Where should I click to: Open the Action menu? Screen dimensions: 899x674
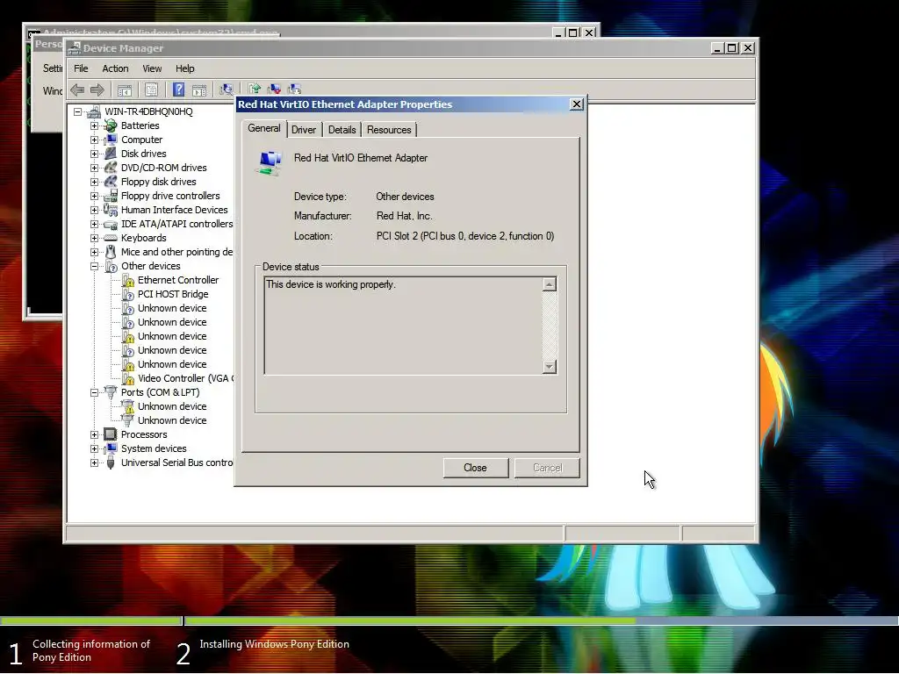(115, 68)
